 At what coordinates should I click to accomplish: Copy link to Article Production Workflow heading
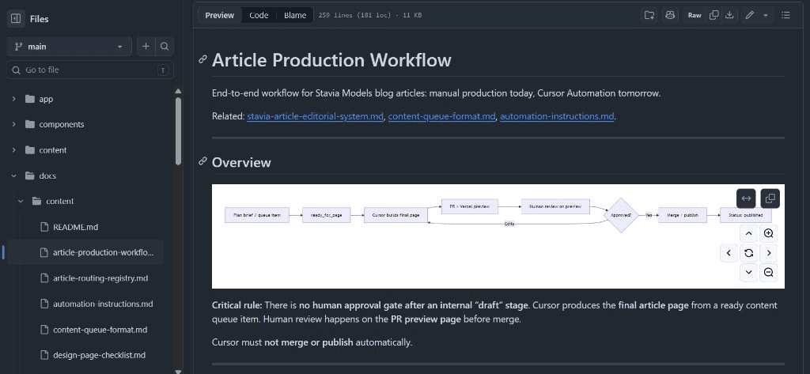pos(203,59)
